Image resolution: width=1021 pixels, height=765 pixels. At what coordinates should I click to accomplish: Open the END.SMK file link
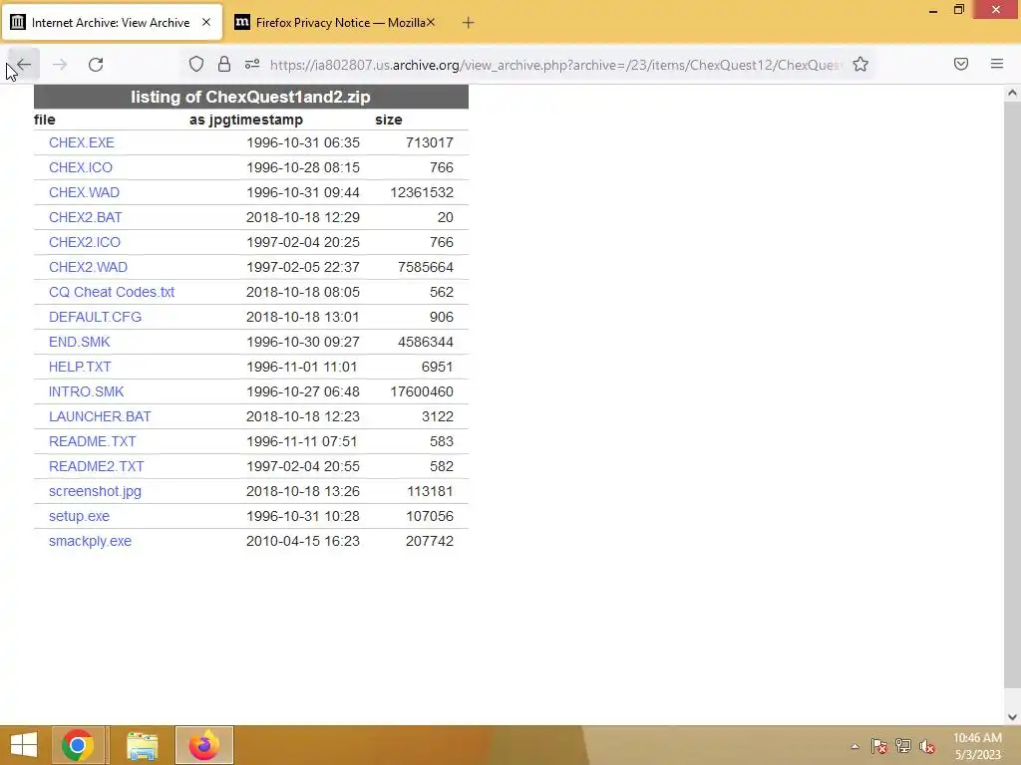pos(80,342)
